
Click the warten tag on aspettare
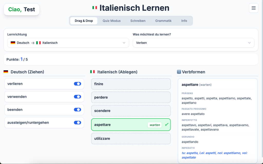point(155,125)
